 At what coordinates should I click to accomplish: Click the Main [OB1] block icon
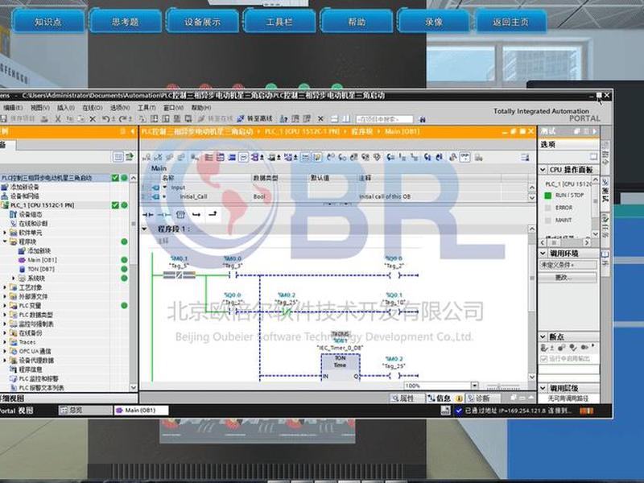pyautogui.click(x=22, y=260)
